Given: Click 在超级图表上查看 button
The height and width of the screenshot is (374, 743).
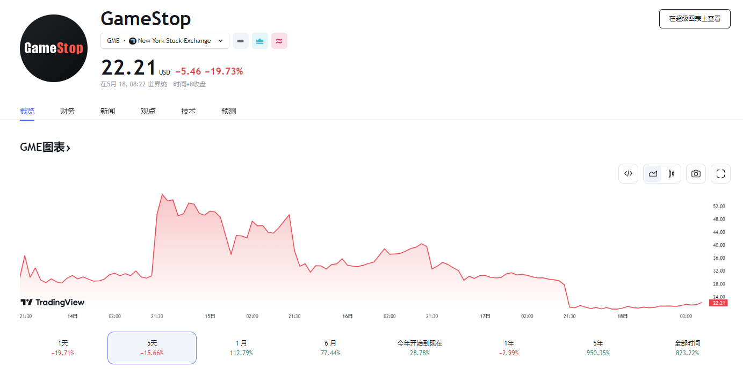Looking at the screenshot, I should pos(694,18).
